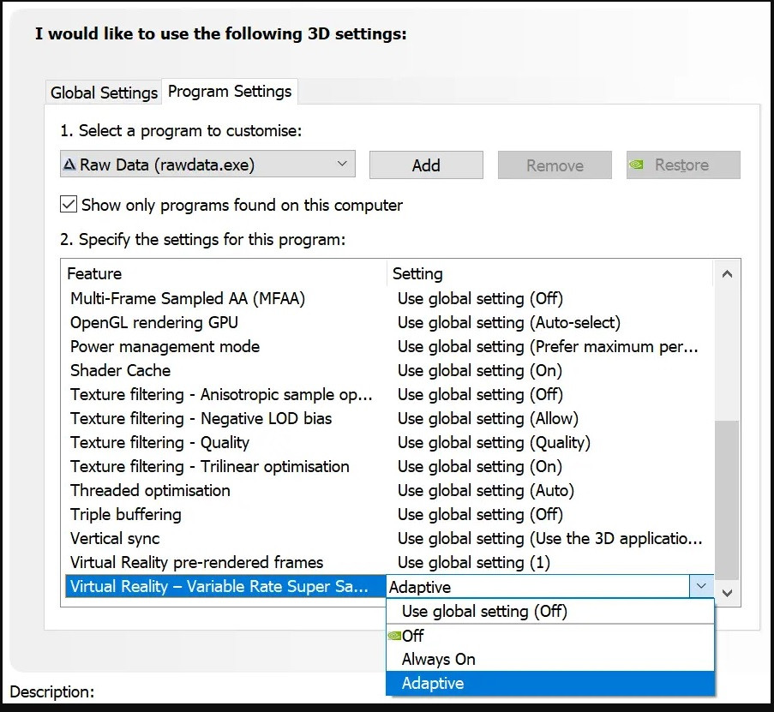Pick Use global setting (Off) option
This screenshot has height=712, width=774.
click(484, 611)
